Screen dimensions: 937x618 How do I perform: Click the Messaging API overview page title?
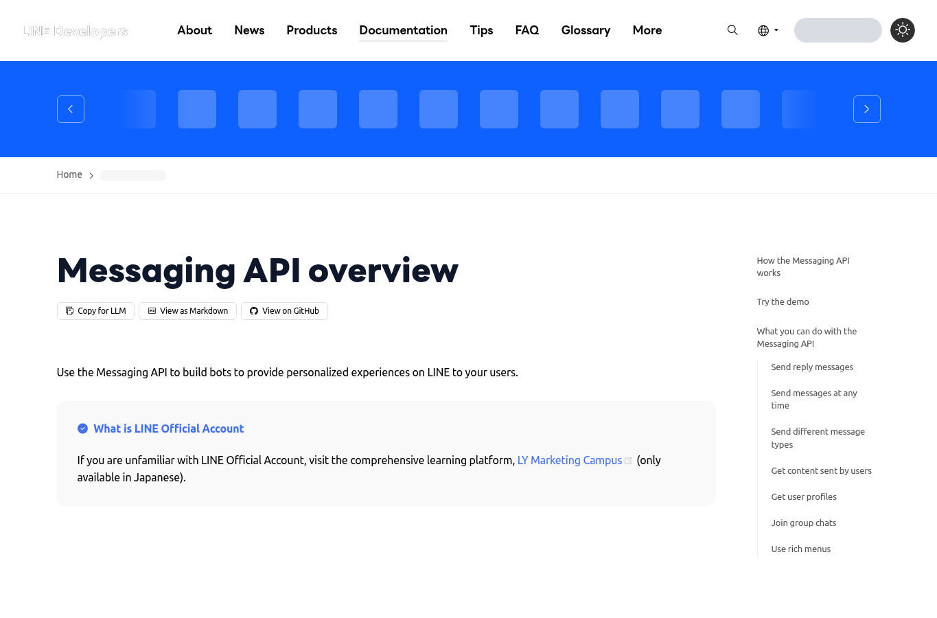coord(257,271)
